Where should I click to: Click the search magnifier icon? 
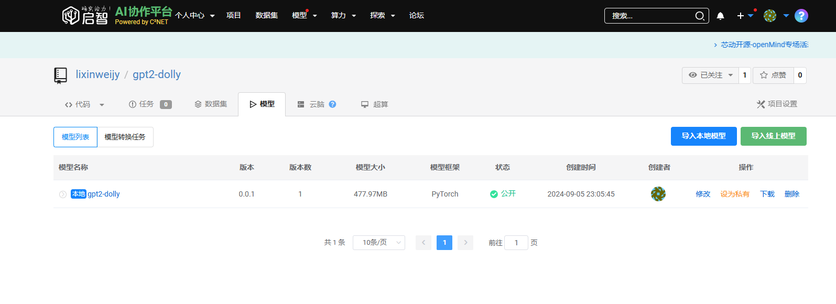pyautogui.click(x=699, y=16)
